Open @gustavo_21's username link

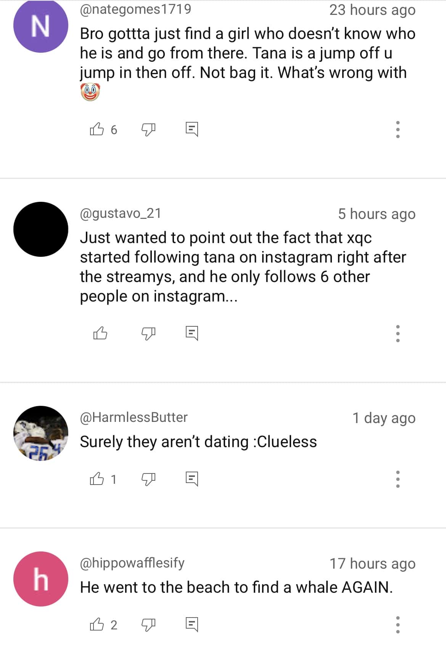click(x=121, y=213)
